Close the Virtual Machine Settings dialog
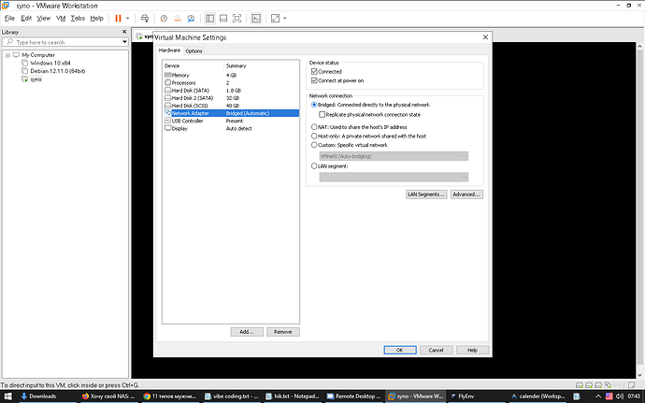 [x=485, y=37]
